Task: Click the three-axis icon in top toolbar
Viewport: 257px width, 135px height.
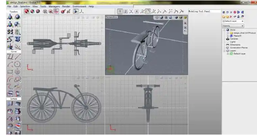Action: [81, 11]
